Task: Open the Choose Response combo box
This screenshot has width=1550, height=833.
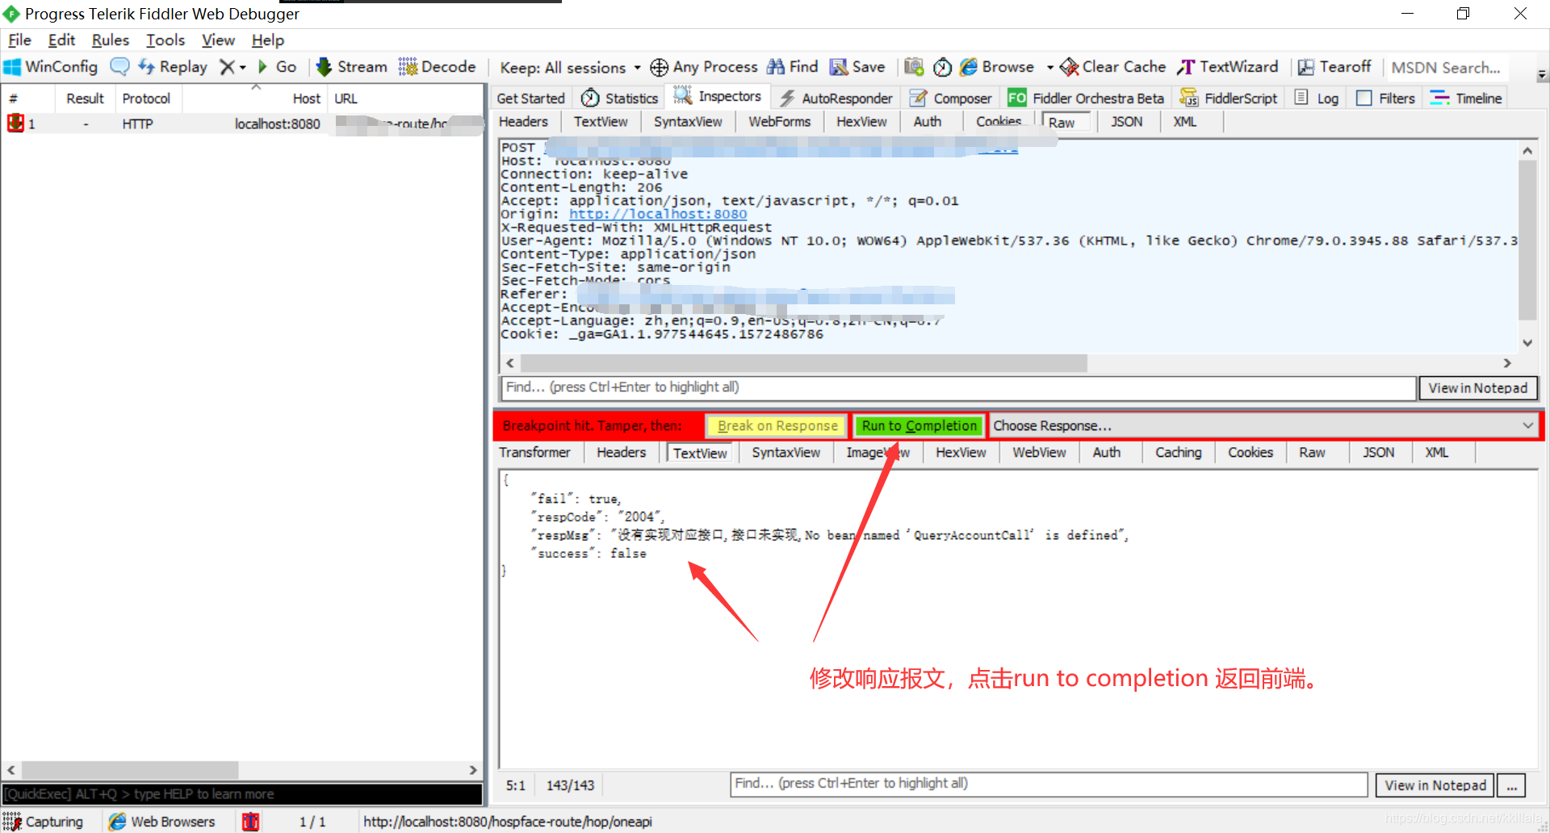Action: pos(1263,425)
